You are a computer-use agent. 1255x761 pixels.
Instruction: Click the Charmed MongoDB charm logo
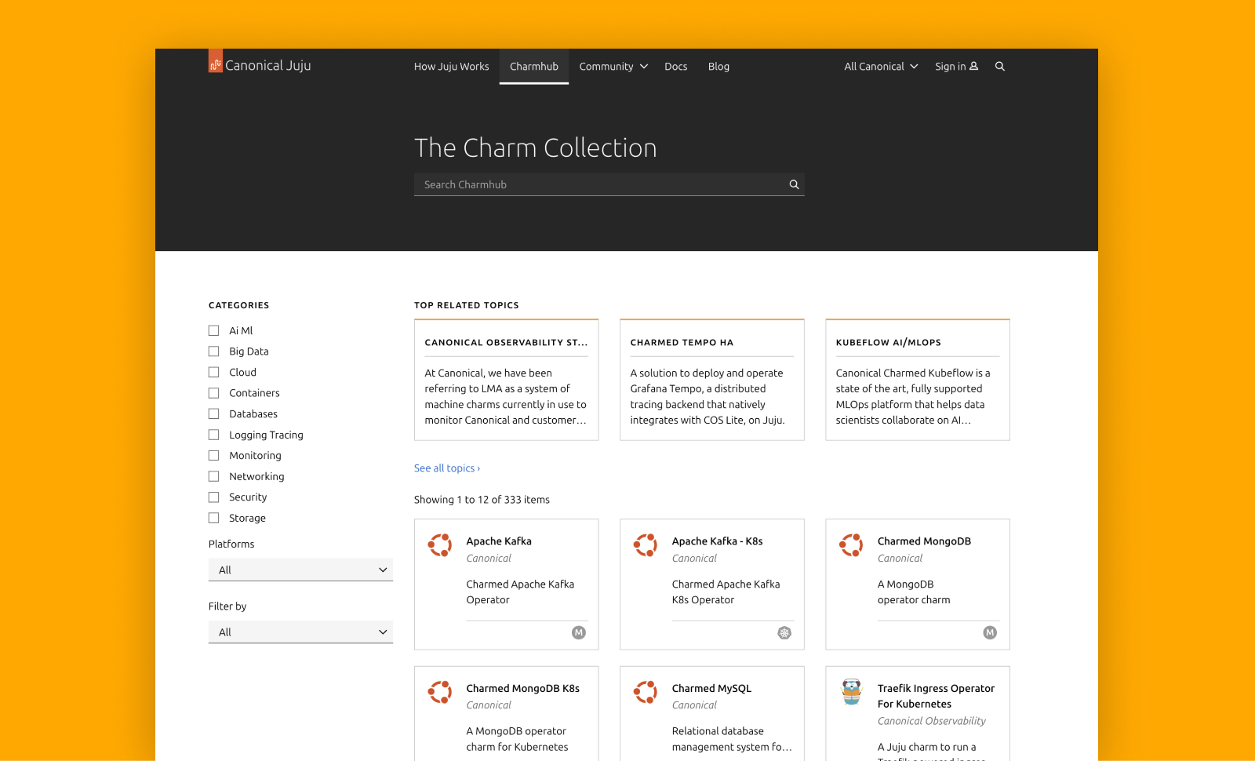(851, 545)
